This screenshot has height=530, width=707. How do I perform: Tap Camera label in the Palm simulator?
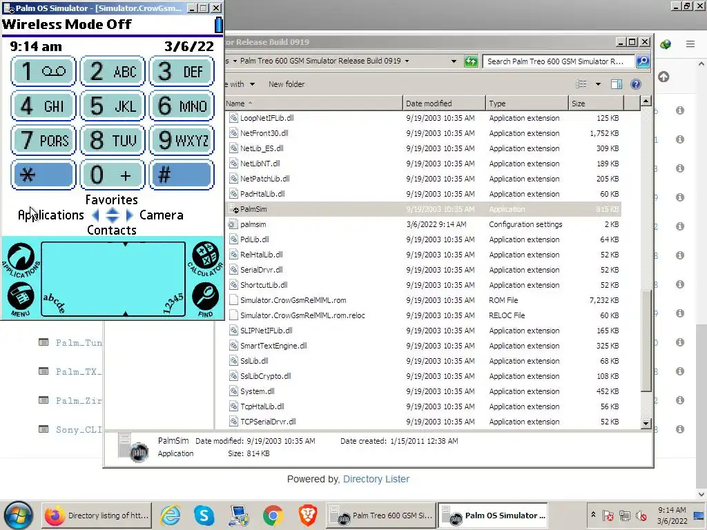coord(162,215)
